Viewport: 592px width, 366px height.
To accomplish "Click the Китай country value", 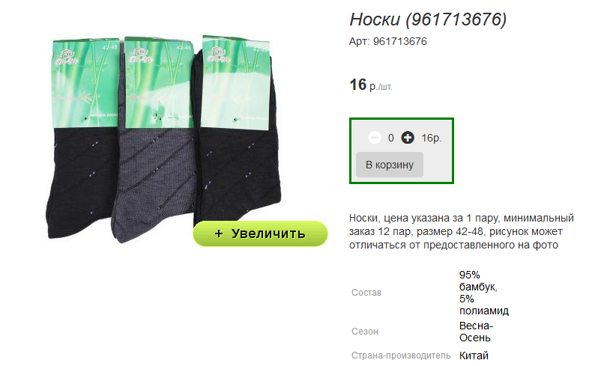I will pyautogui.click(x=474, y=356).
